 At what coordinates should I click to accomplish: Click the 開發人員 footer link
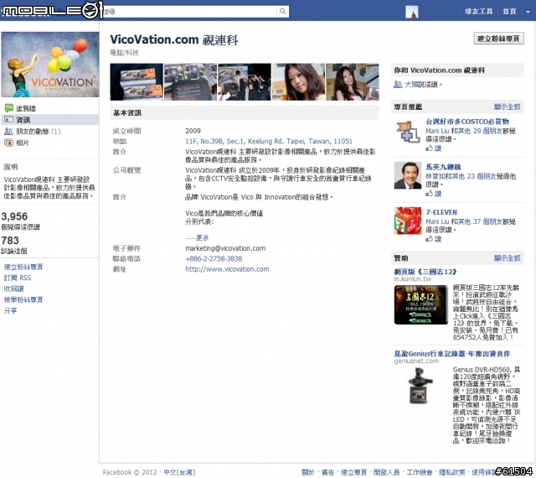pos(386,472)
